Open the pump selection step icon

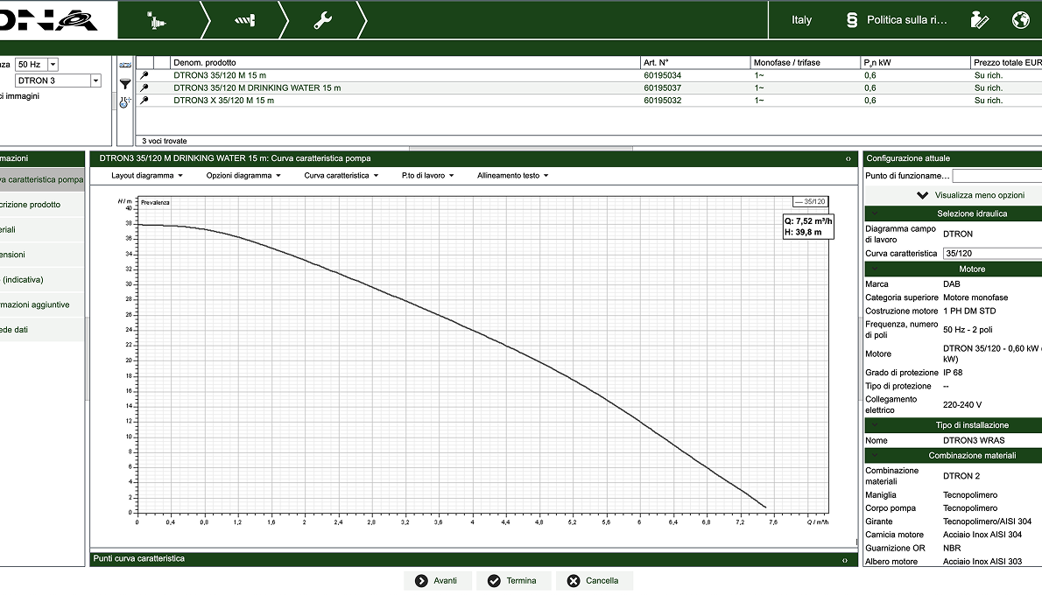click(x=156, y=21)
